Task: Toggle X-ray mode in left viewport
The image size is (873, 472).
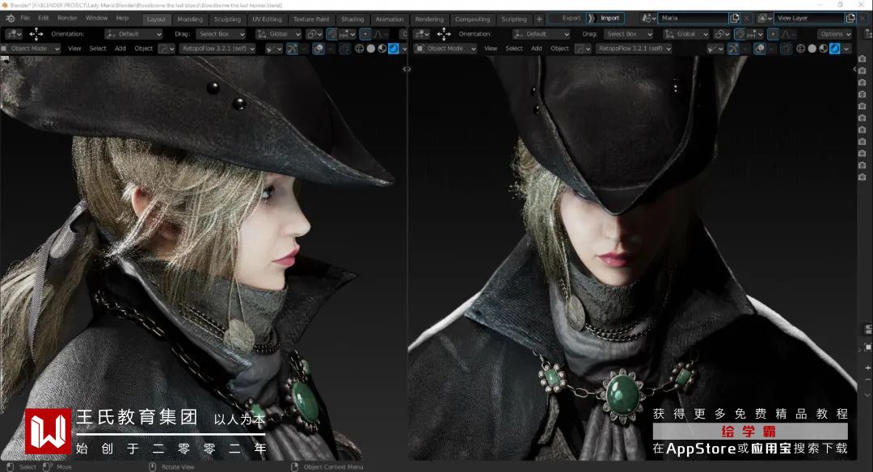Action: [x=344, y=49]
